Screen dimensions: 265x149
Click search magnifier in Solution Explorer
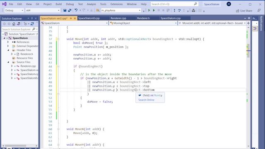(34, 29)
